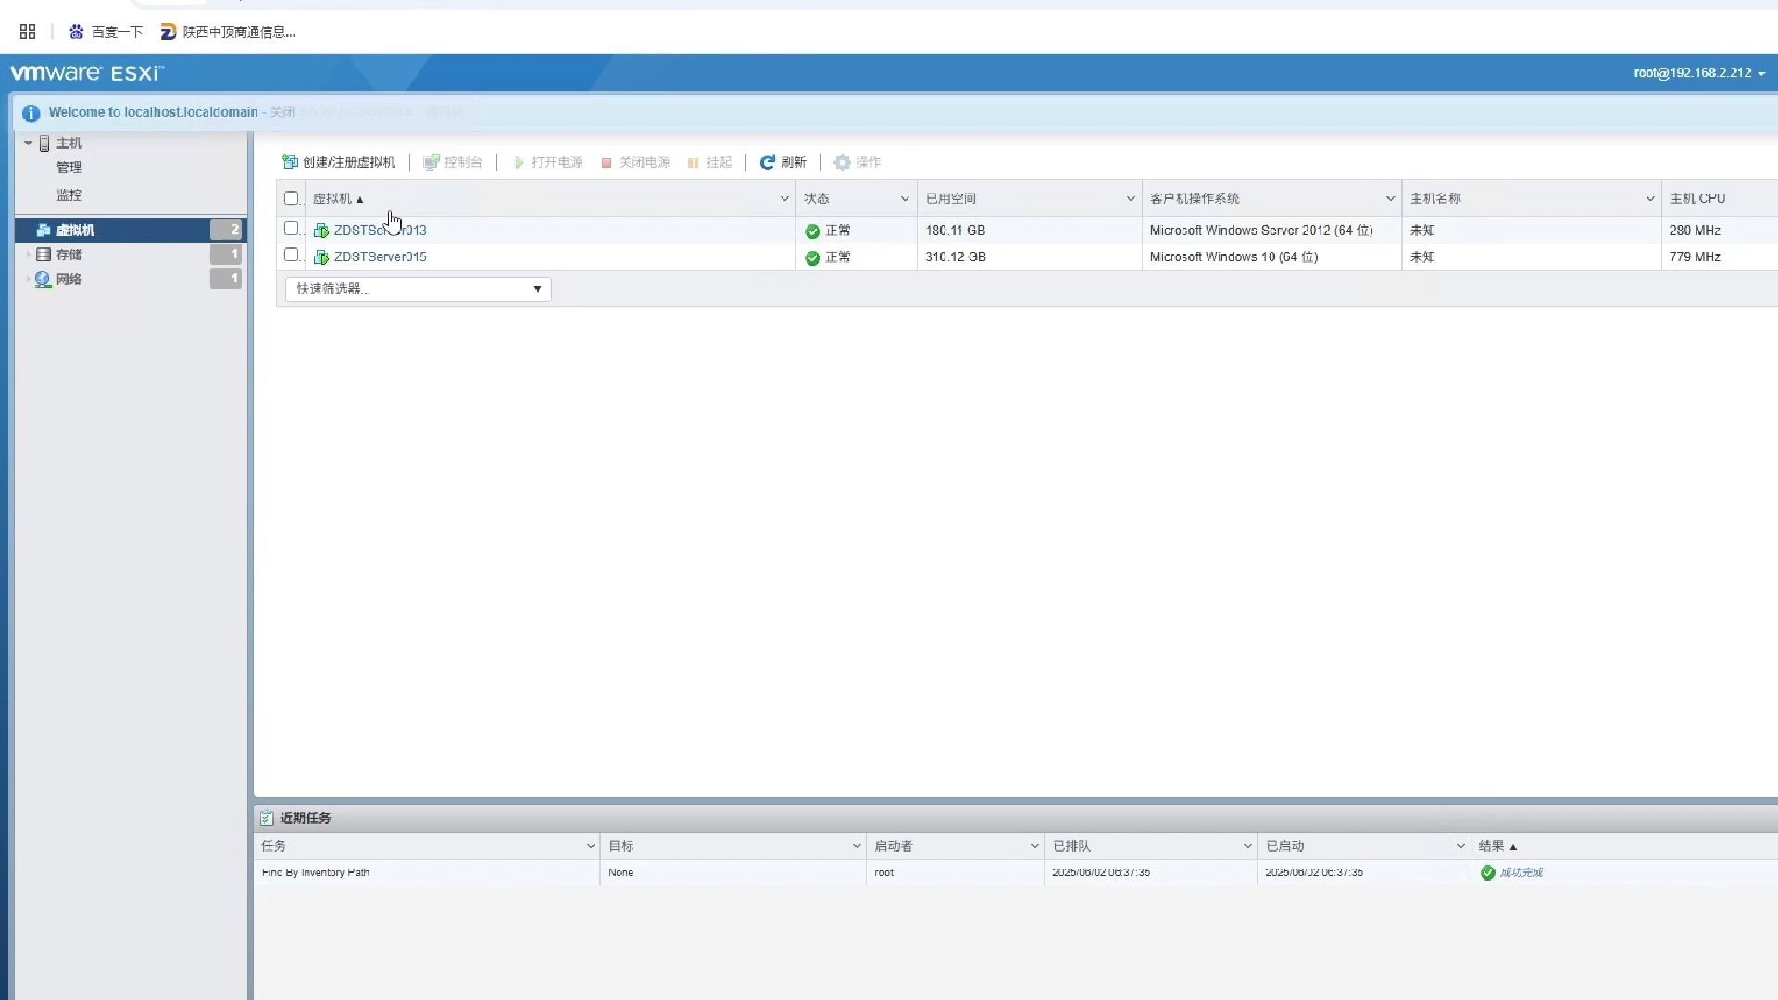Click the network (网络) sidebar icon

tap(44, 280)
